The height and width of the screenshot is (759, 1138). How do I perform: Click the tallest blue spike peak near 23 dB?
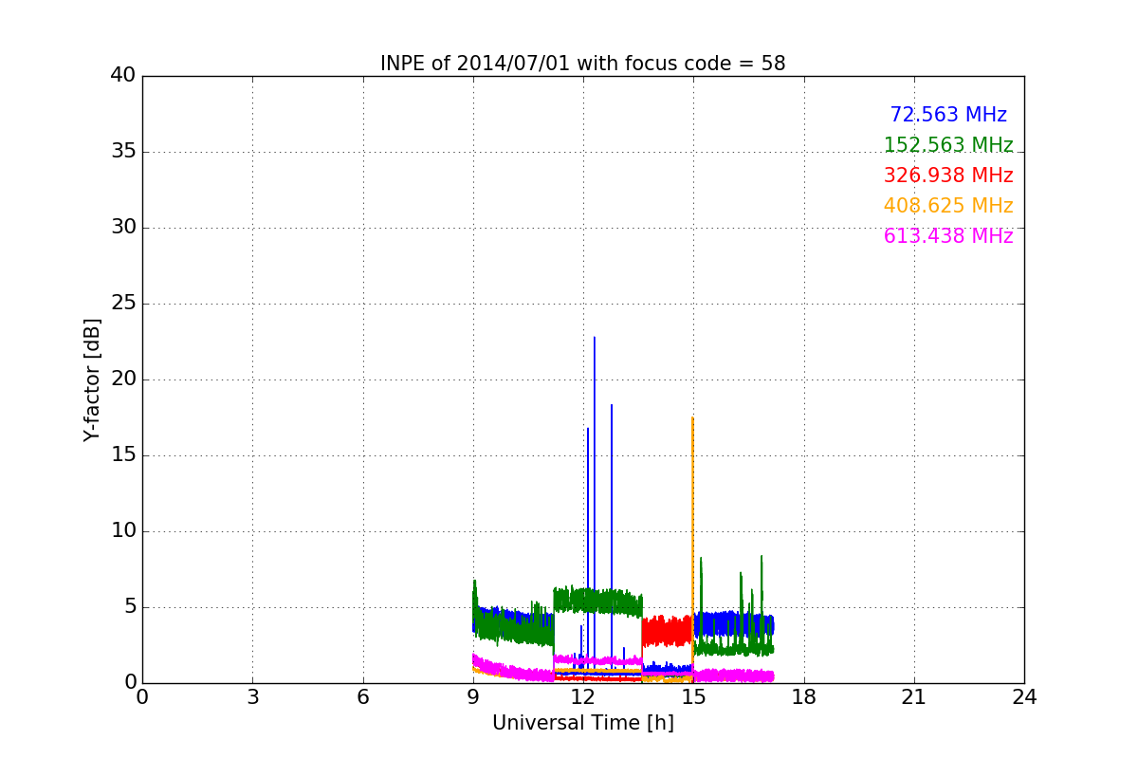tap(595, 338)
